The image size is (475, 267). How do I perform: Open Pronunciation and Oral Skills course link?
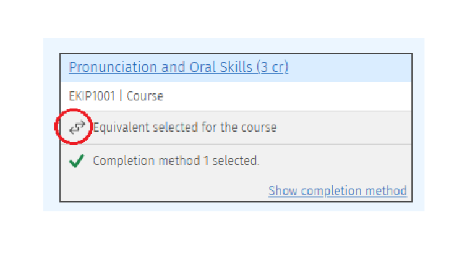[178, 67]
